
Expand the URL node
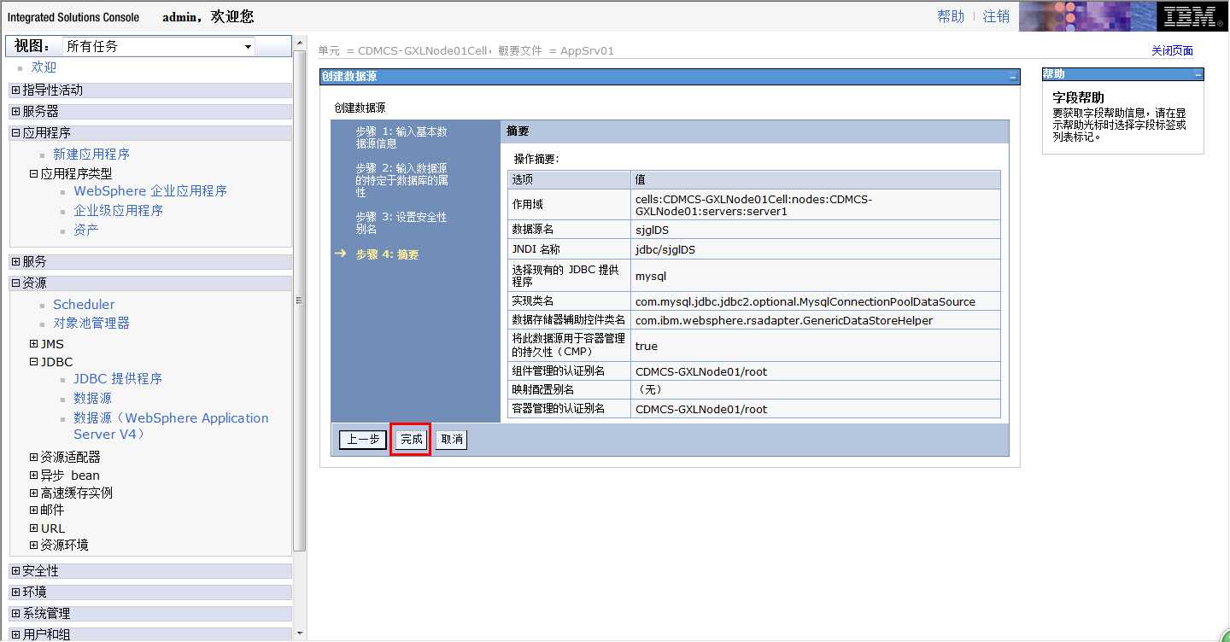(34, 528)
